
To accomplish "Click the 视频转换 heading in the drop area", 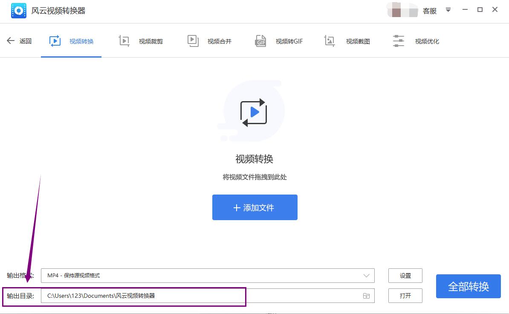I will [x=254, y=159].
